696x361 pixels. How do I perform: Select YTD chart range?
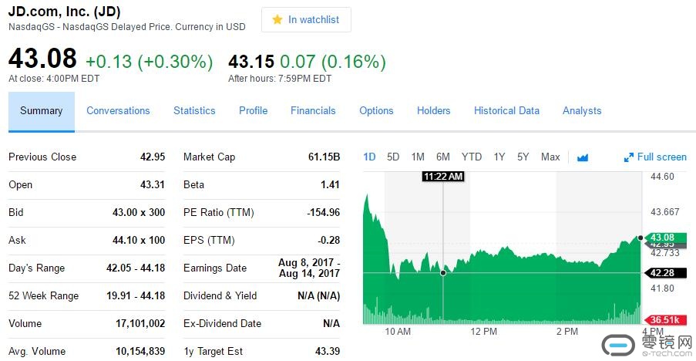pyautogui.click(x=472, y=157)
